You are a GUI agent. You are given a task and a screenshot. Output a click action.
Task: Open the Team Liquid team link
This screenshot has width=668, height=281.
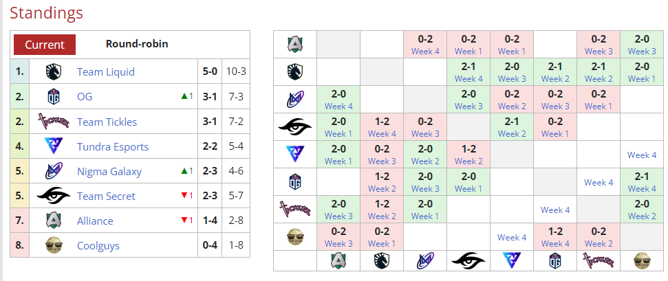[x=106, y=71]
